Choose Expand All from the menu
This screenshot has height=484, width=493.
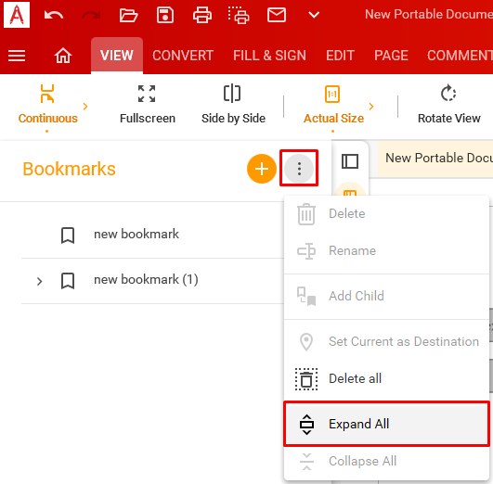pos(386,424)
